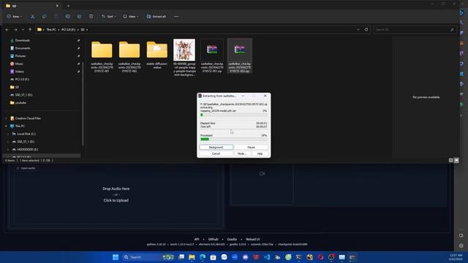
Task: Switch to details view layout icon
Action: pos(450,161)
